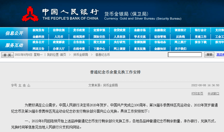Click the 关闭窗口 close window link
Viewport: 224px width, 132px height.
tap(213, 94)
